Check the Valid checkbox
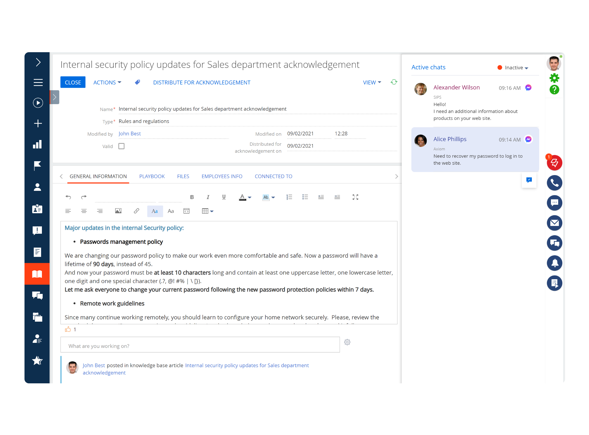589x435 pixels. [x=121, y=146]
